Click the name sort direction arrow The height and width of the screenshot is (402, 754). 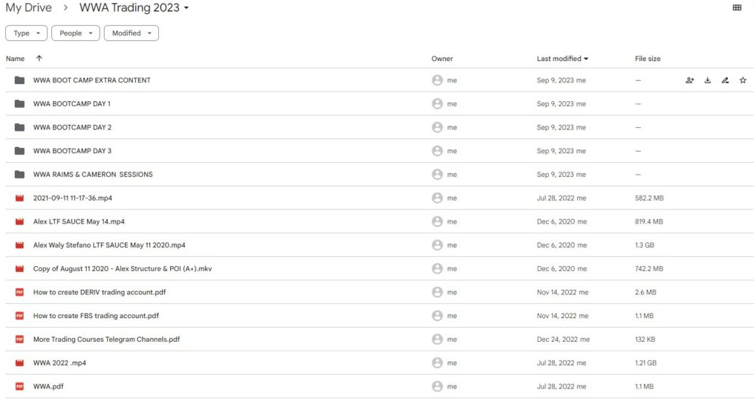tap(39, 58)
